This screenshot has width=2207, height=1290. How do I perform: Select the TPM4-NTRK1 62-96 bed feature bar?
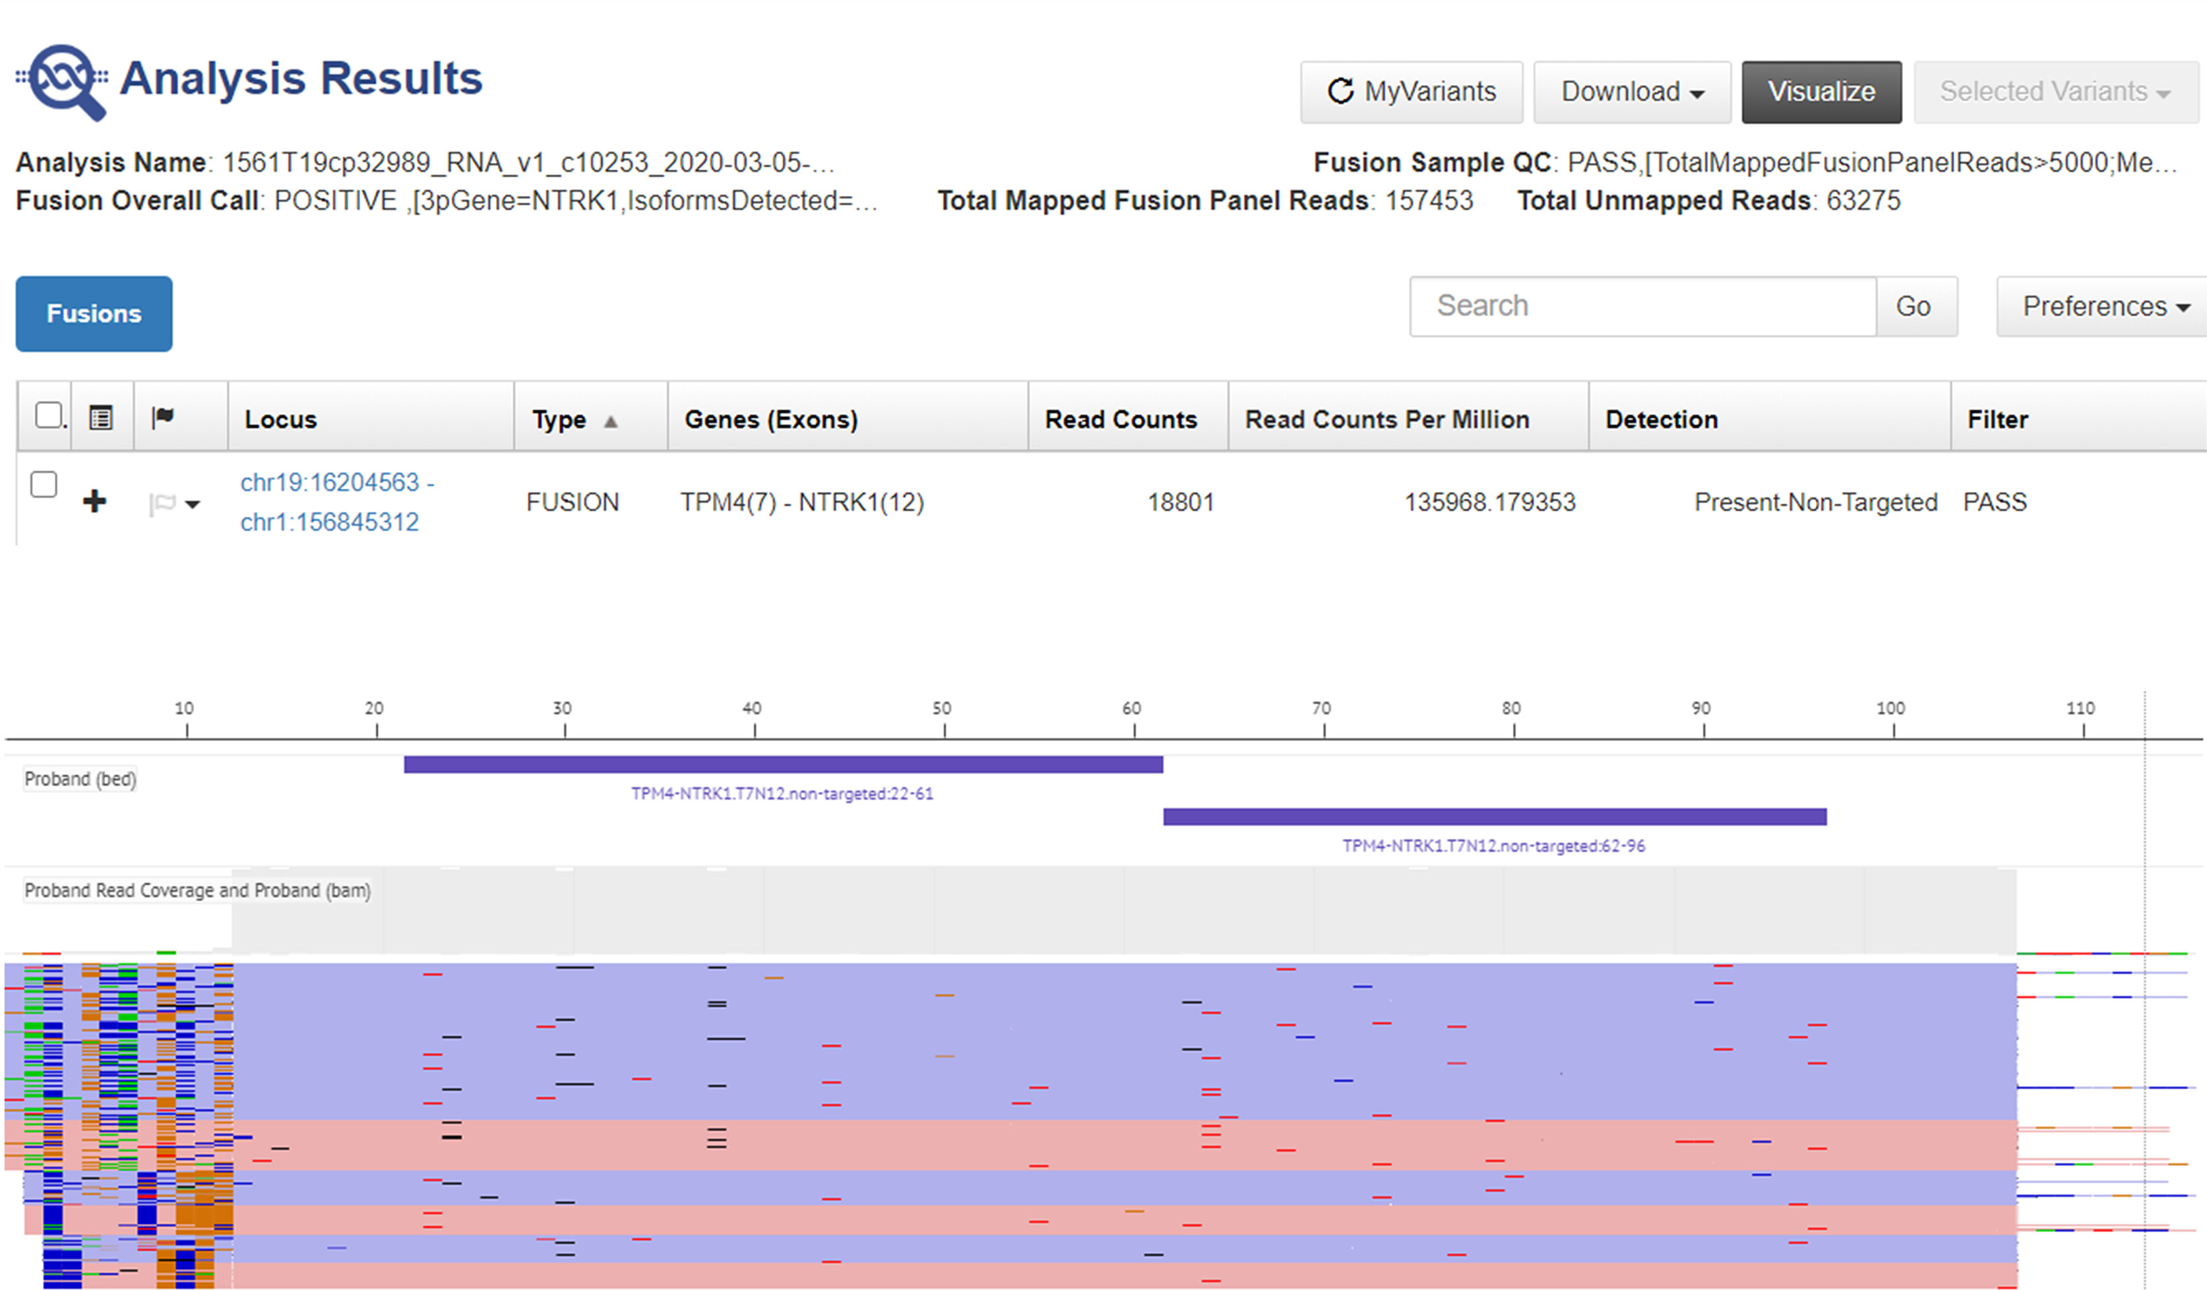(1494, 817)
